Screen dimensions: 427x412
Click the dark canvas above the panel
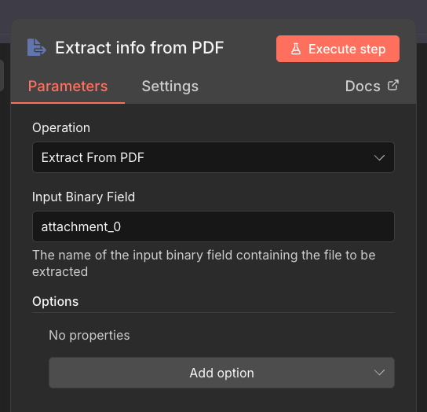pyautogui.click(x=213, y=9)
